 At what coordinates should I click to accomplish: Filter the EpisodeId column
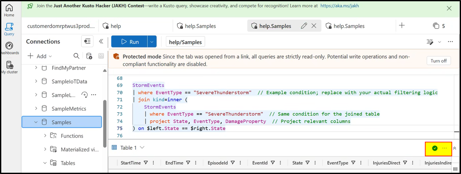click(233, 163)
